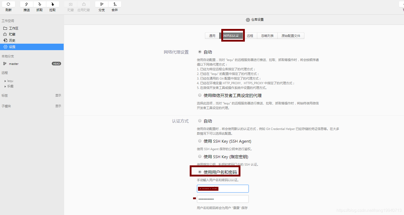Select 自动 radio under 认证方式

[200, 121]
